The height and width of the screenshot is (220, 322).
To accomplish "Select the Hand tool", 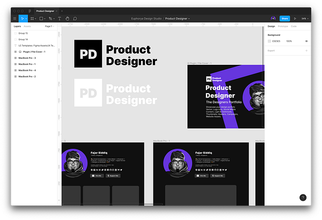I will (68, 19).
